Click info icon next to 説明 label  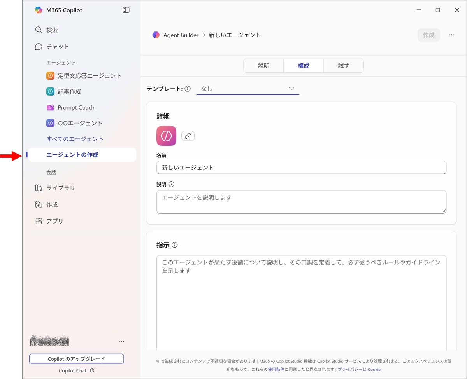pos(171,184)
